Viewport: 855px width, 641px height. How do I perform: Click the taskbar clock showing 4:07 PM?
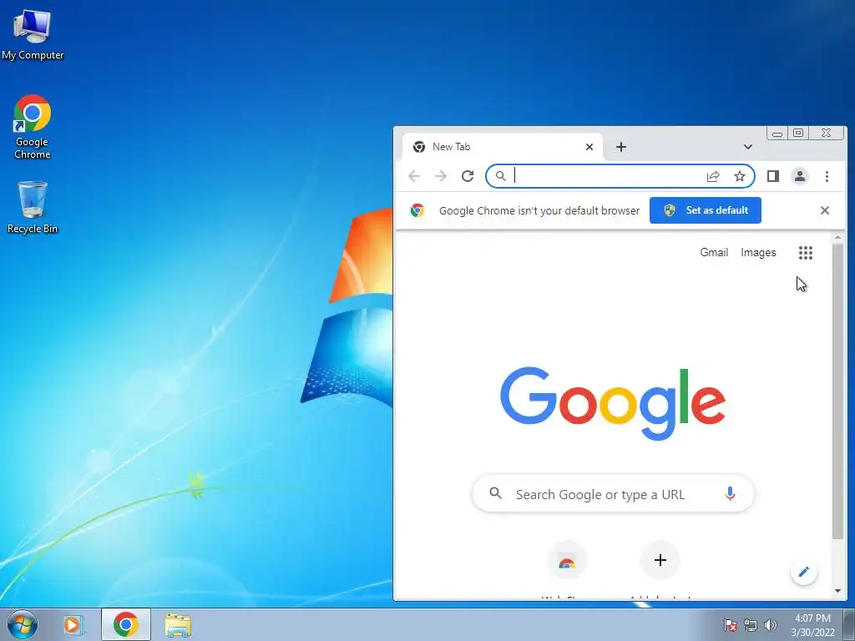[x=812, y=625]
